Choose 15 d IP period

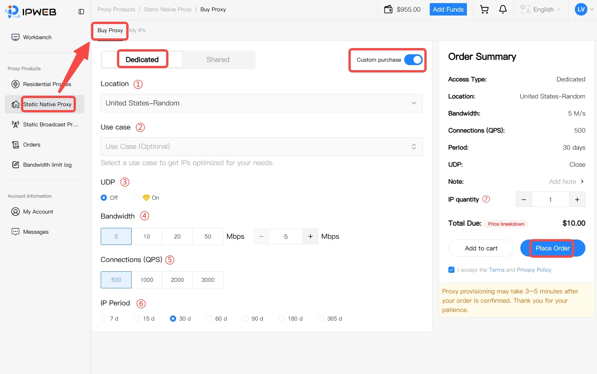point(137,319)
